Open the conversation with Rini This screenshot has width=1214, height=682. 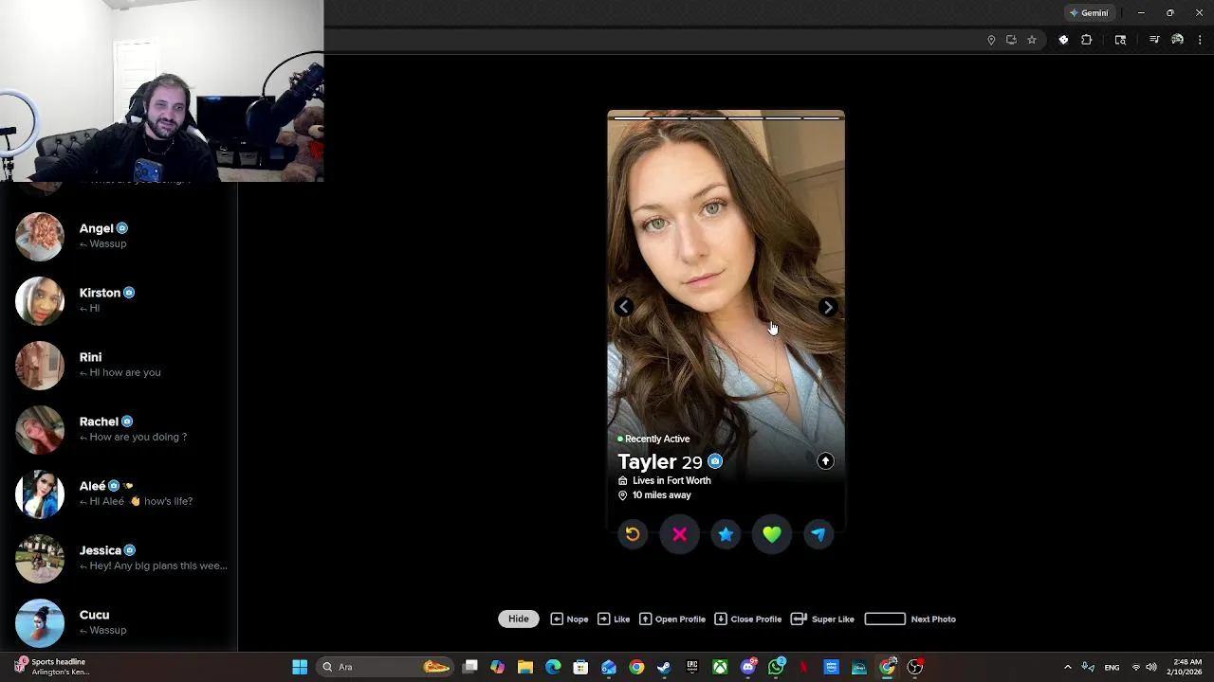click(x=119, y=365)
